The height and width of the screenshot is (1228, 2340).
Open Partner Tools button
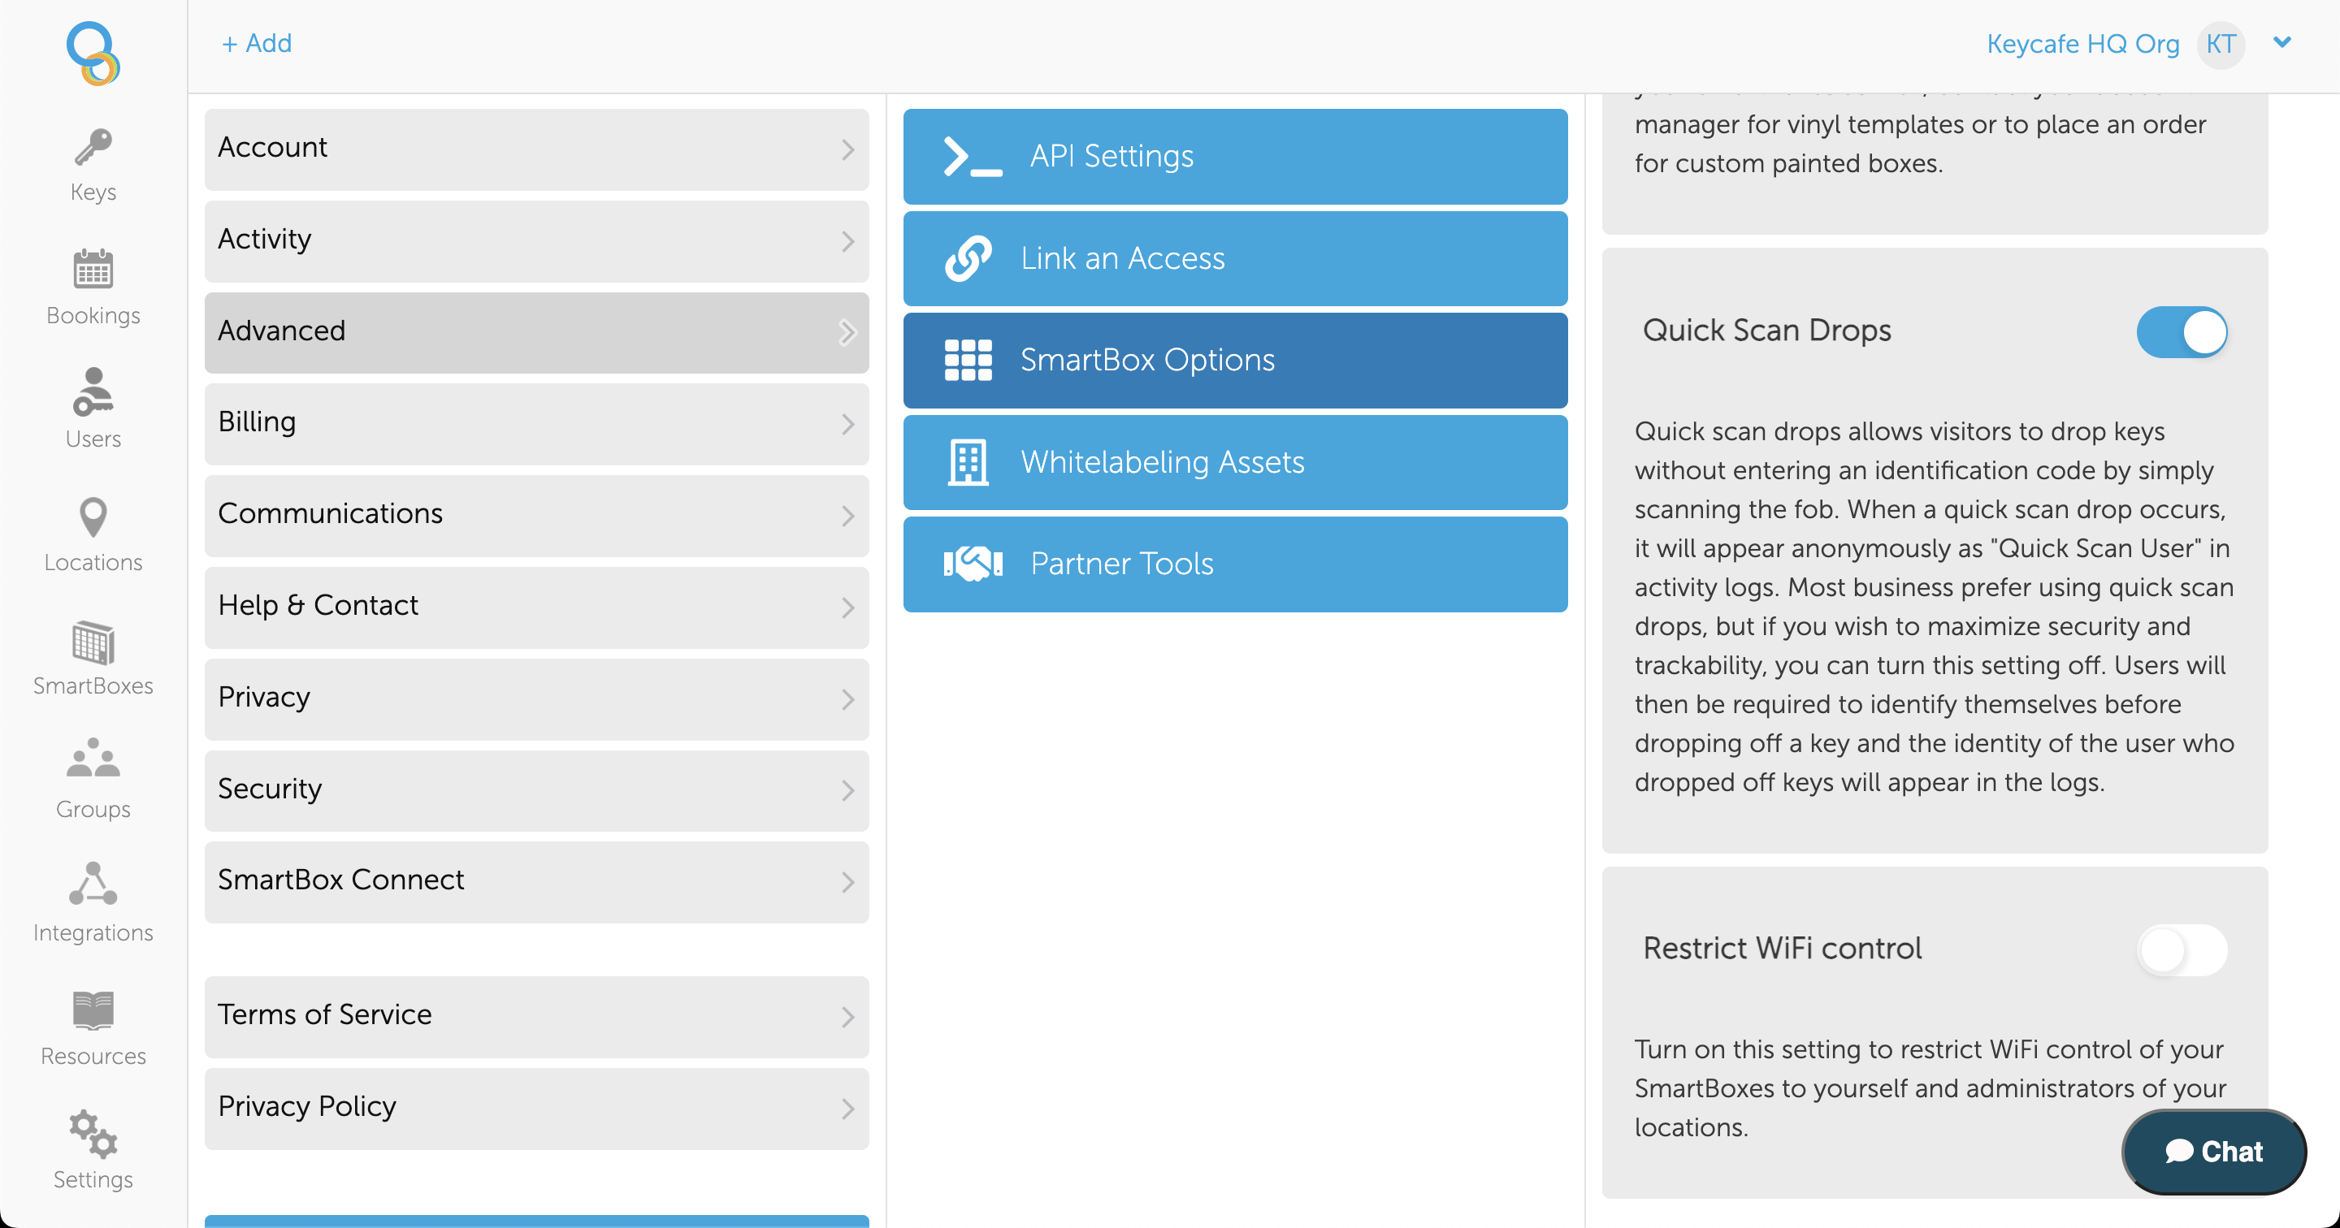click(1235, 564)
